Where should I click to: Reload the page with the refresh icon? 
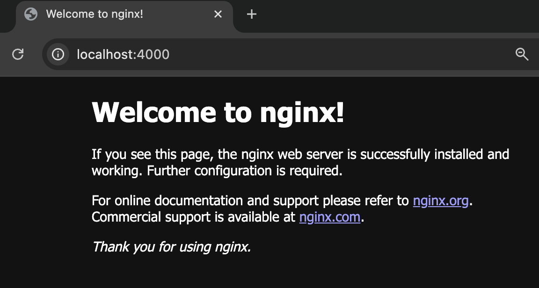18,54
